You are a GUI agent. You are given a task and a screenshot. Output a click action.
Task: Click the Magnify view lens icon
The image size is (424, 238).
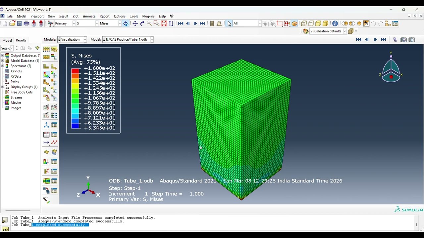point(149,23)
